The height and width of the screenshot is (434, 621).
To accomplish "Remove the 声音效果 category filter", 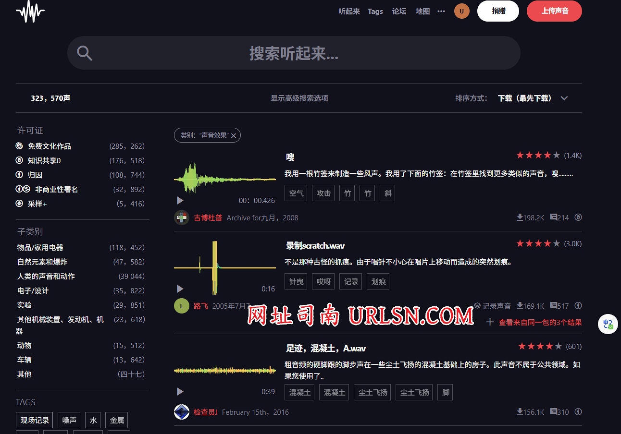I will point(234,136).
